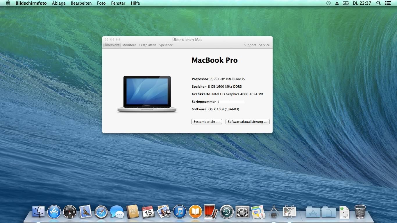Click the OS X 10.9 (13A603) text

point(224,109)
